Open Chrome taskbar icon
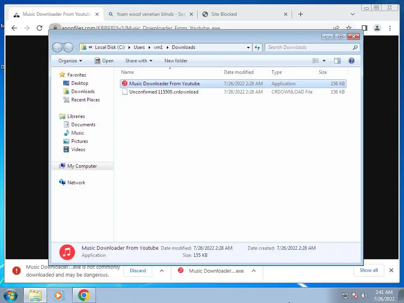This screenshot has height=303, width=404. tap(84, 295)
